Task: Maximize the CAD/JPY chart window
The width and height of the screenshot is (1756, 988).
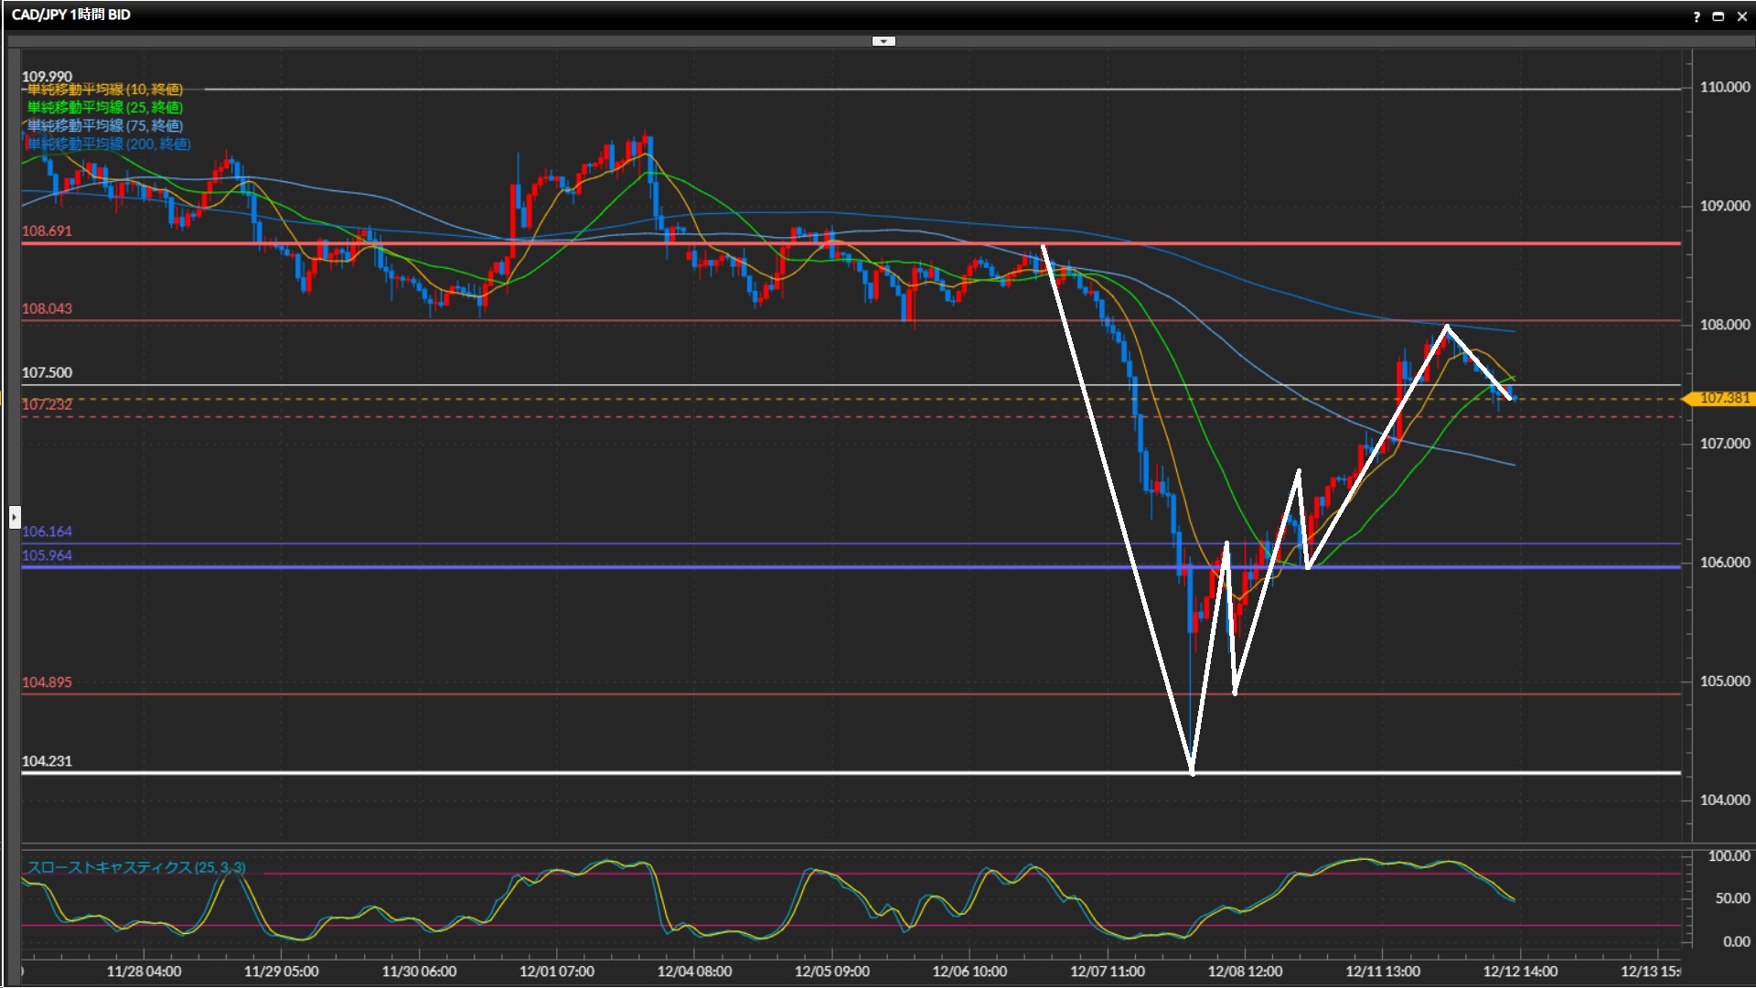Action: (1719, 16)
